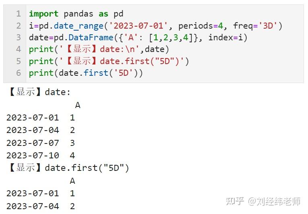This screenshot has width=308, height=214.
Task: Click freq='3D' argument in line 2
Action: (x=255, y=26)
